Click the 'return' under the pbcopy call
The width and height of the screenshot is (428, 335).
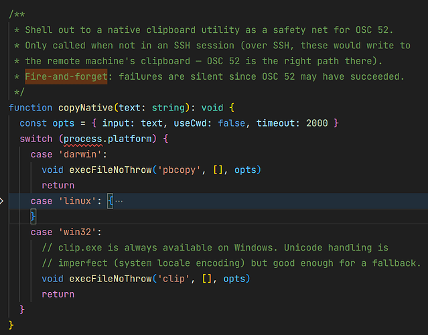[58, 186]
